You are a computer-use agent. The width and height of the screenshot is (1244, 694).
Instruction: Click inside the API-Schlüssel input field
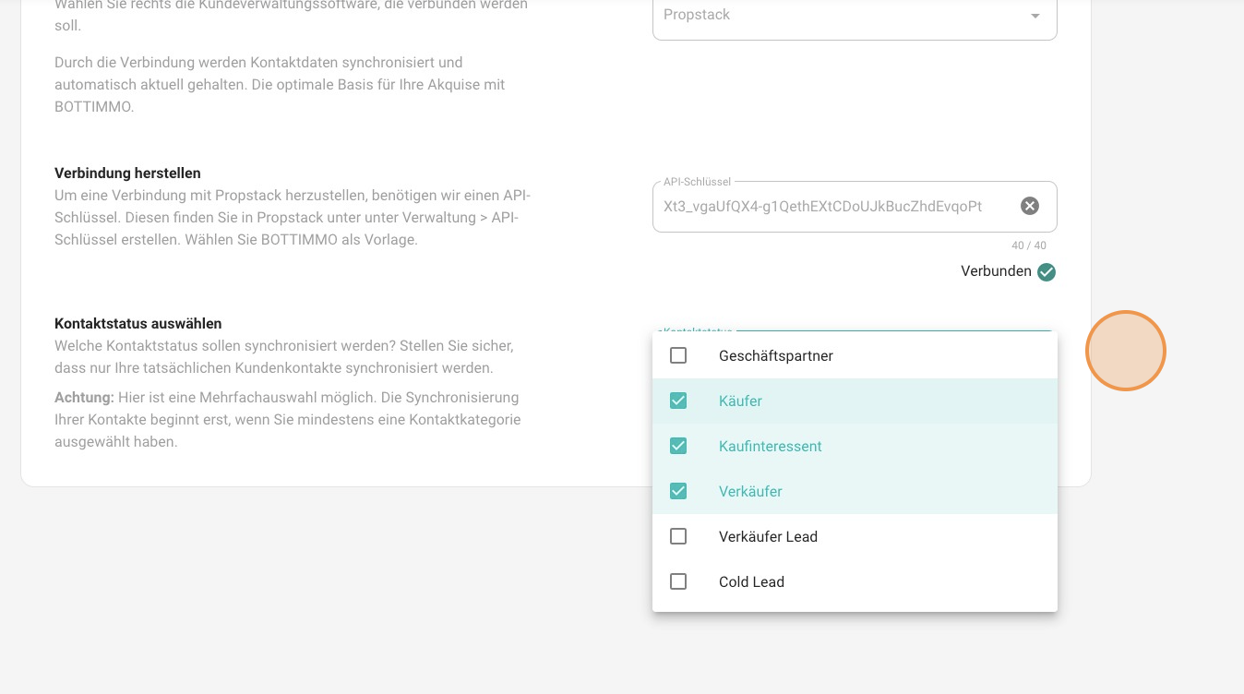click(x=821, y=207)
